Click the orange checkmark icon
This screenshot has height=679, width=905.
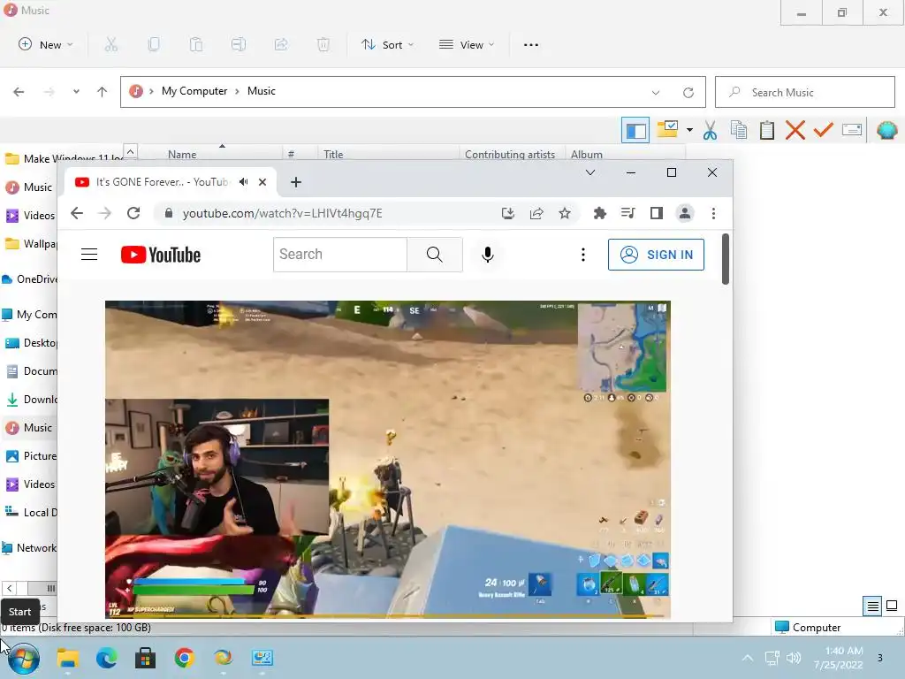[823, 131]
